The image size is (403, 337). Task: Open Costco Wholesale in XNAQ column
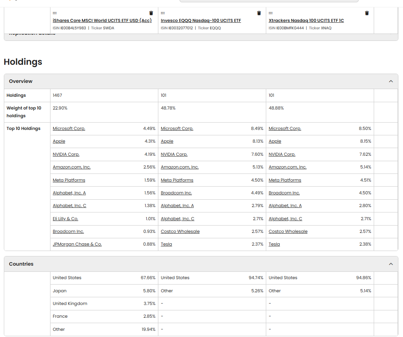(288, 231)
